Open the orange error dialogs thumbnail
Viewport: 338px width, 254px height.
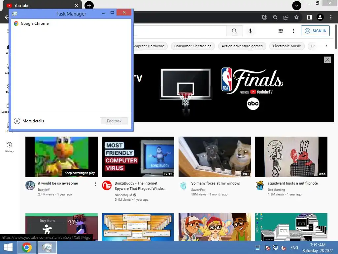138,227
